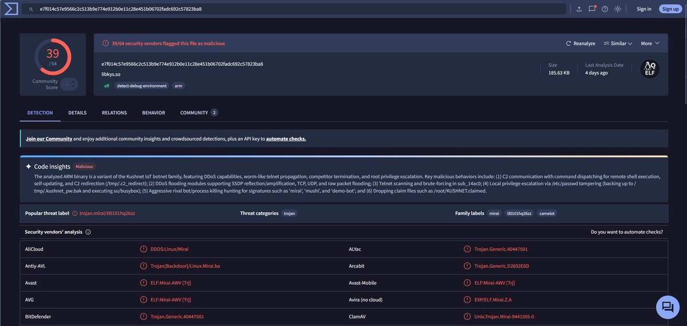Switch to the Community tab
The height and width of the screenshot is (326, 687).
(x=199, y=113)
